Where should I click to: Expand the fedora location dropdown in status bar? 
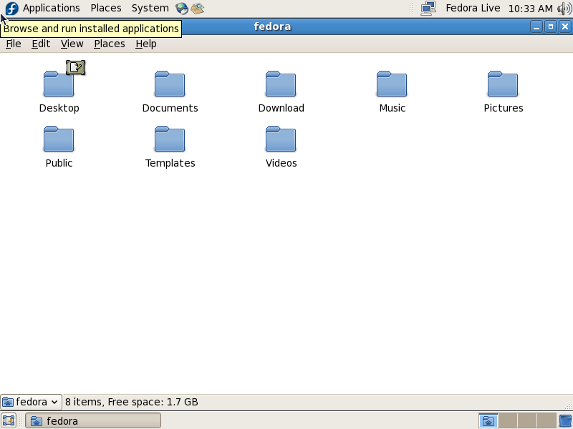click(31, 402)
